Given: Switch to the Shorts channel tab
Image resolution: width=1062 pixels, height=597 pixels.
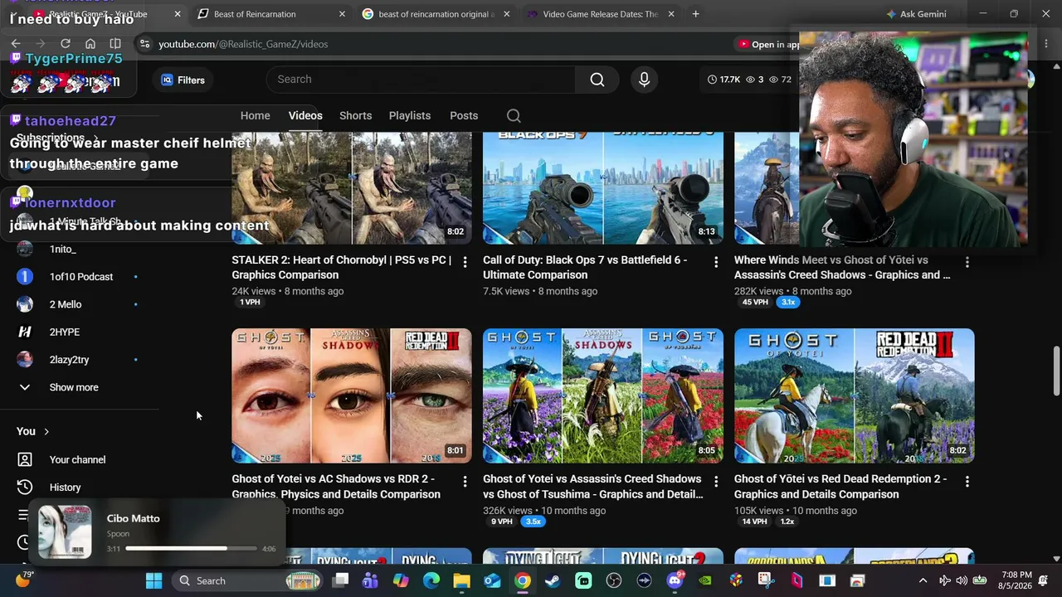Looking at the screenshot, I should pyautogui.click(x=355, y=116).
